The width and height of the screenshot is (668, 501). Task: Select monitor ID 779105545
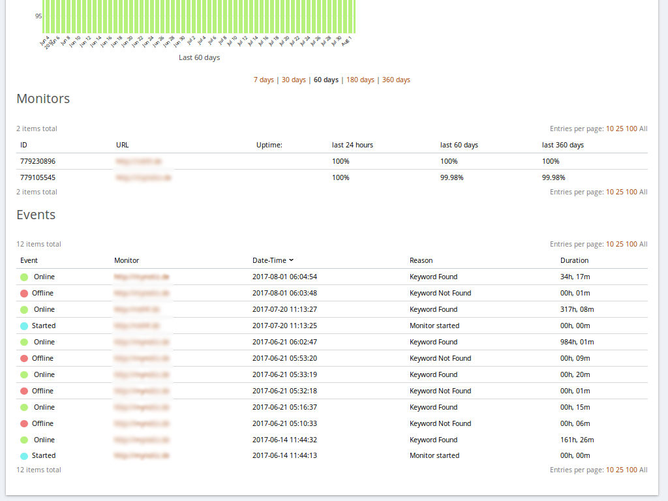point(37,177)
